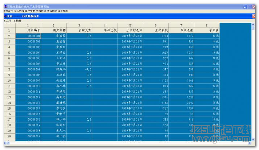Screen dimensions: 259x150
Task: Click the current reading cell 2242
Action: pos(182,103)
